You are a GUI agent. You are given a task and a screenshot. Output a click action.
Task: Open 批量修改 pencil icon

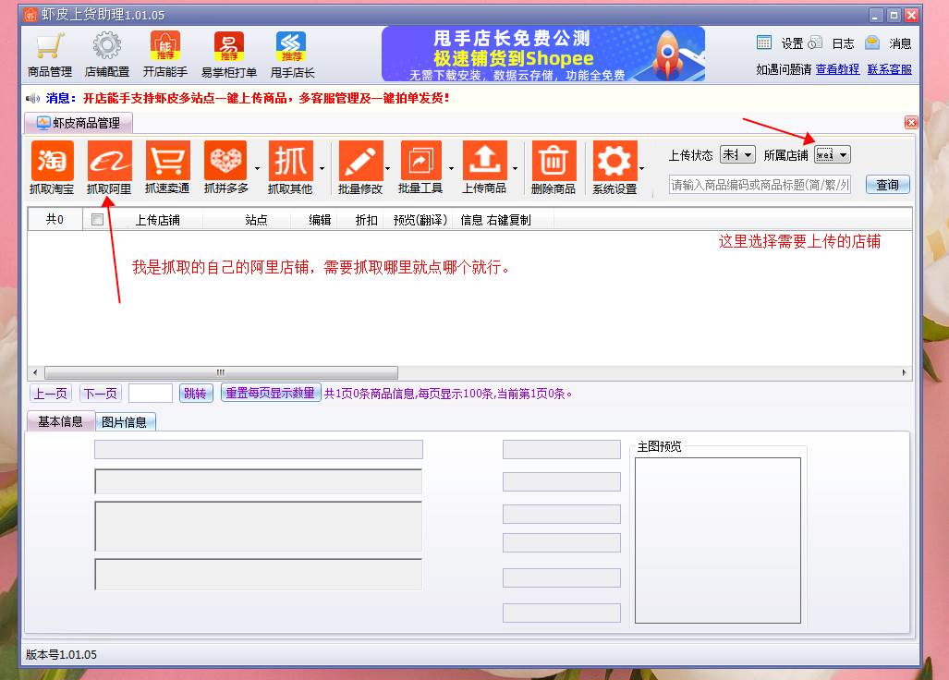tap(360, 167)
